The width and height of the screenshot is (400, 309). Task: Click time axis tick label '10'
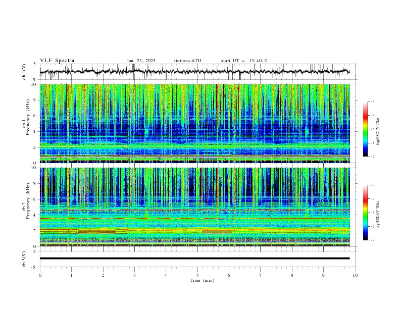click(355, 275)
